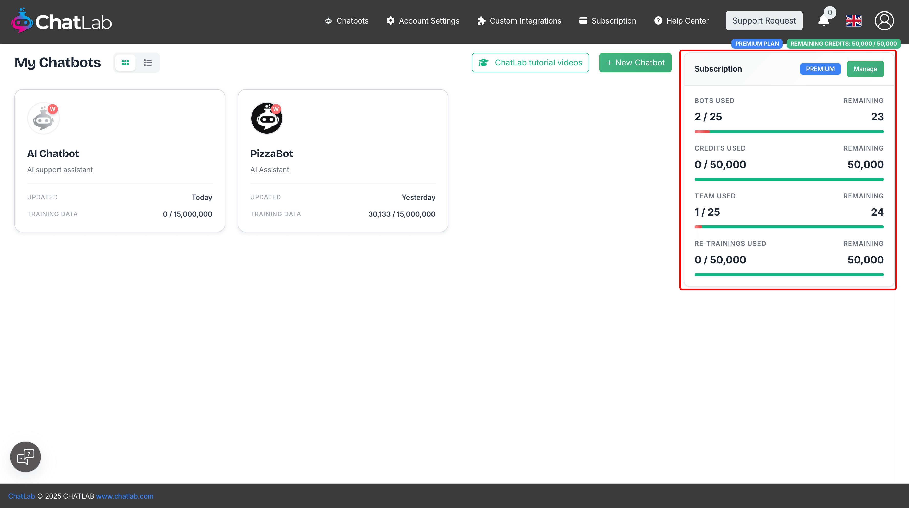
Task: Go to Account Settings
Action: pyautogui.click(x=423, y=21)
